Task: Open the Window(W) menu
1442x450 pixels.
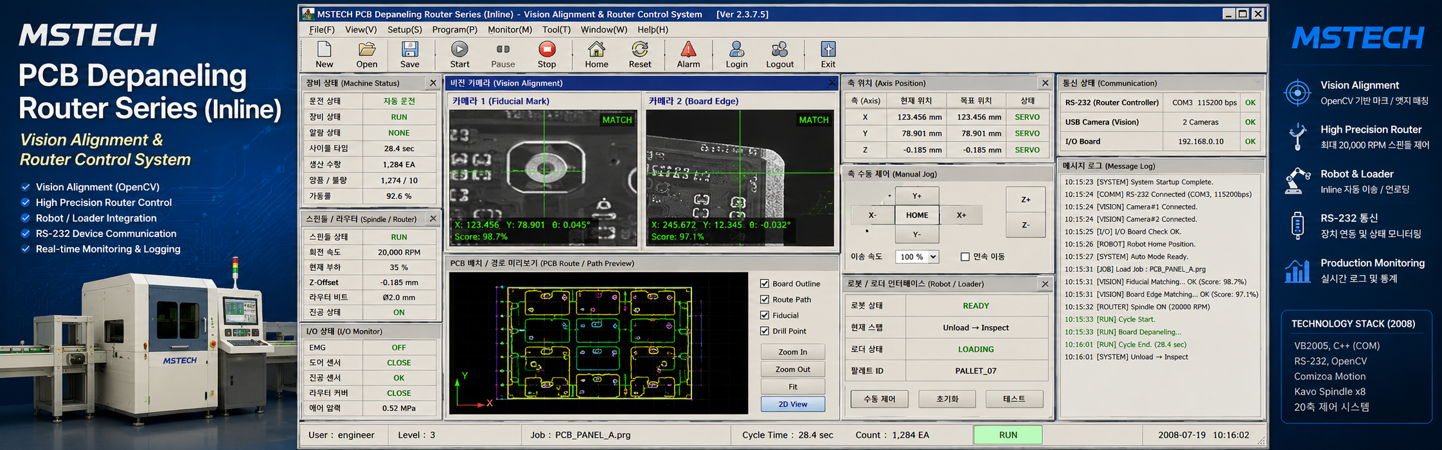Action: (604, 30)
